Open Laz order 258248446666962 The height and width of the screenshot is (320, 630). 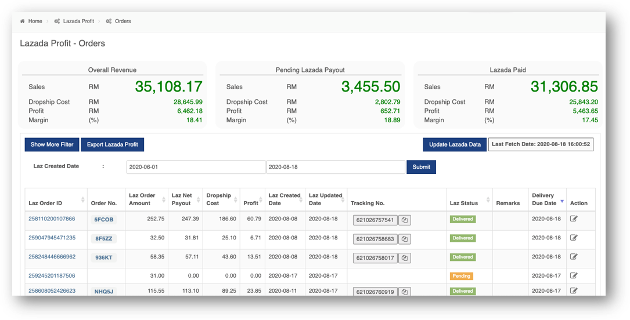point(52,256)
